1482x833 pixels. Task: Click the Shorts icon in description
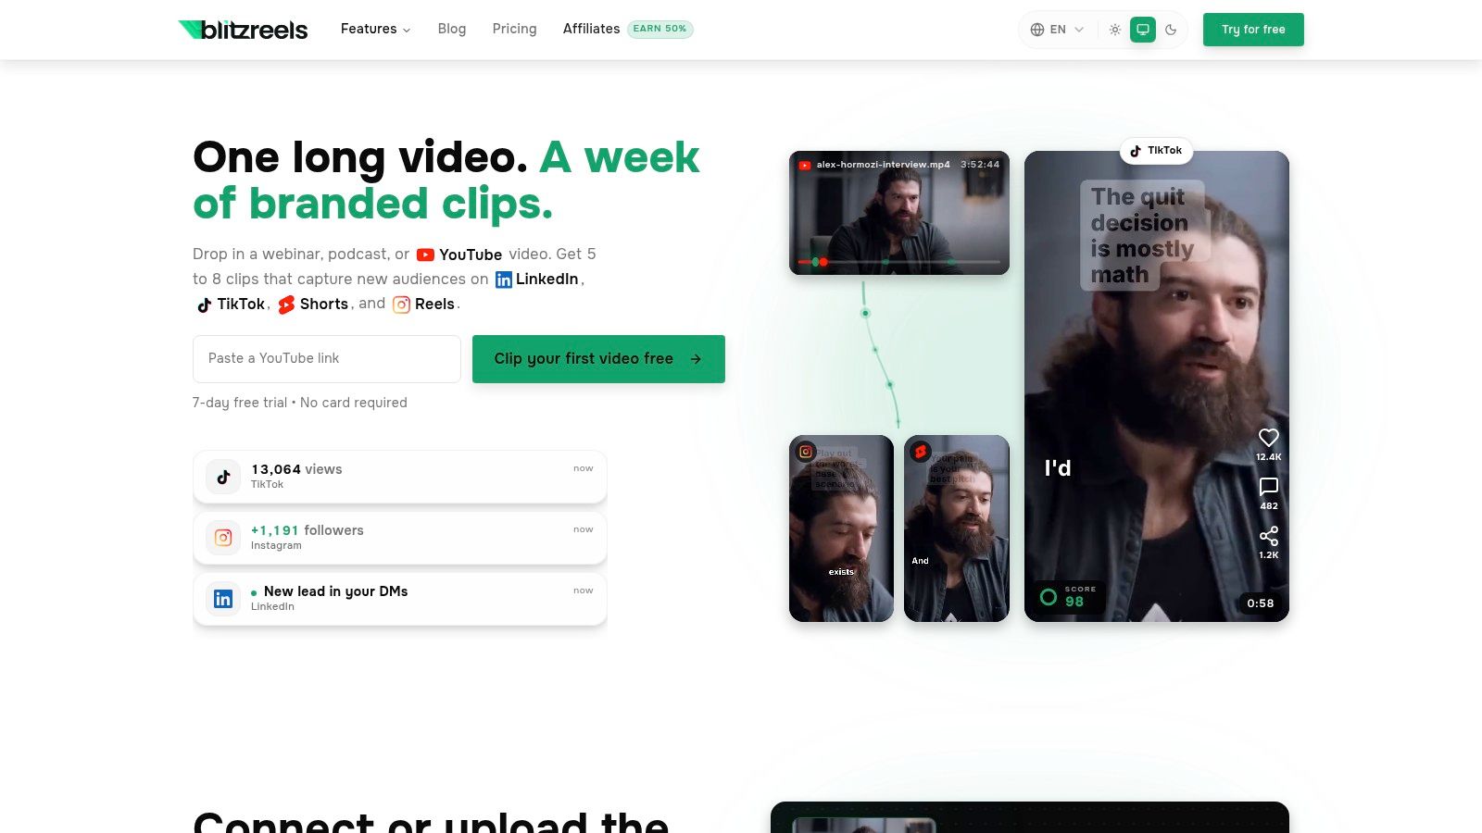point(286,305)
